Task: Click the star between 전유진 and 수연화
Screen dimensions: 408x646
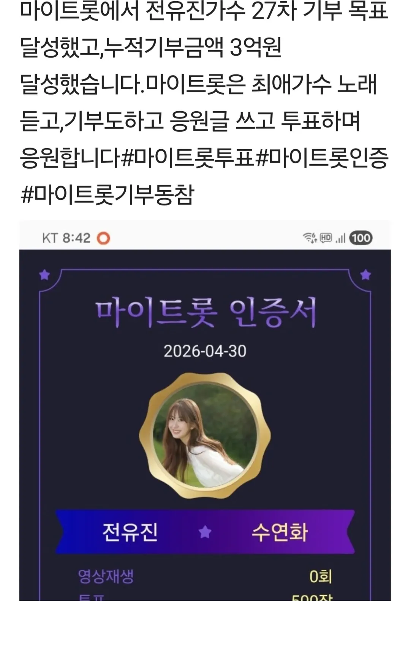Action: pyautogui.click(x=205, y=532)
